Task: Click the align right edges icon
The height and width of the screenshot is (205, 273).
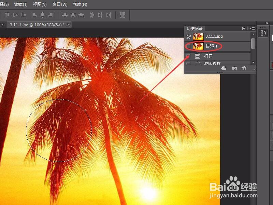Action: click(x=51, y=15)
